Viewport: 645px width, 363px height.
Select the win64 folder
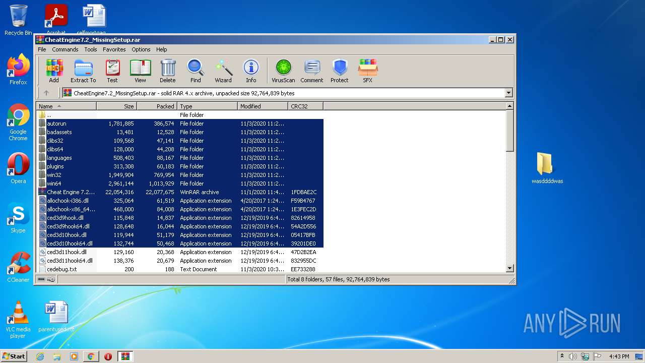(x=180, y=184)
